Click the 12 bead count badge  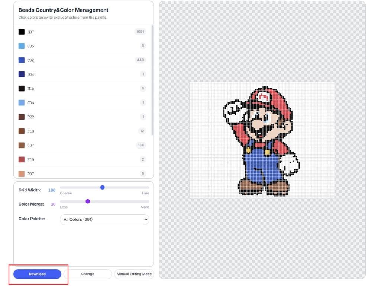142,131
